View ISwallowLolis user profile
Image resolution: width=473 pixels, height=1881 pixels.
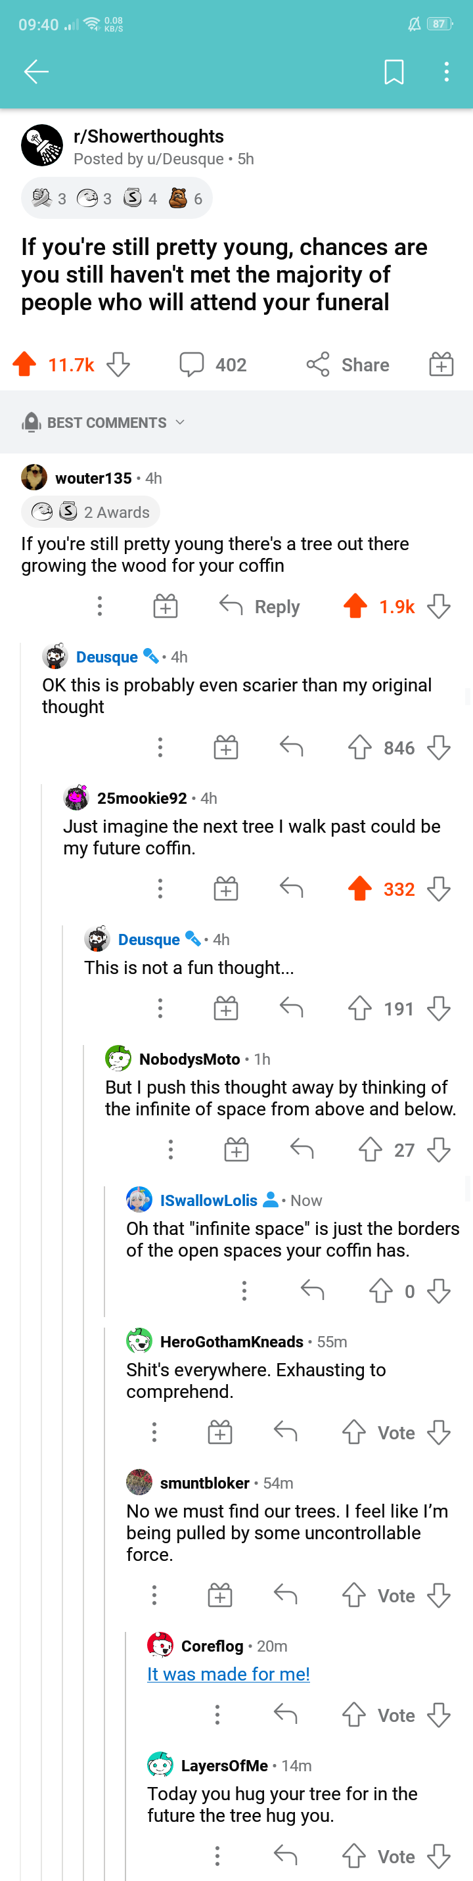(x=208, y=1201)
